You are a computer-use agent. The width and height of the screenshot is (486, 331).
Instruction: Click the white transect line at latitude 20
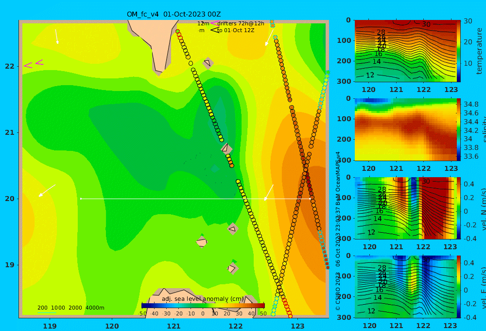(x=195, y=199)
